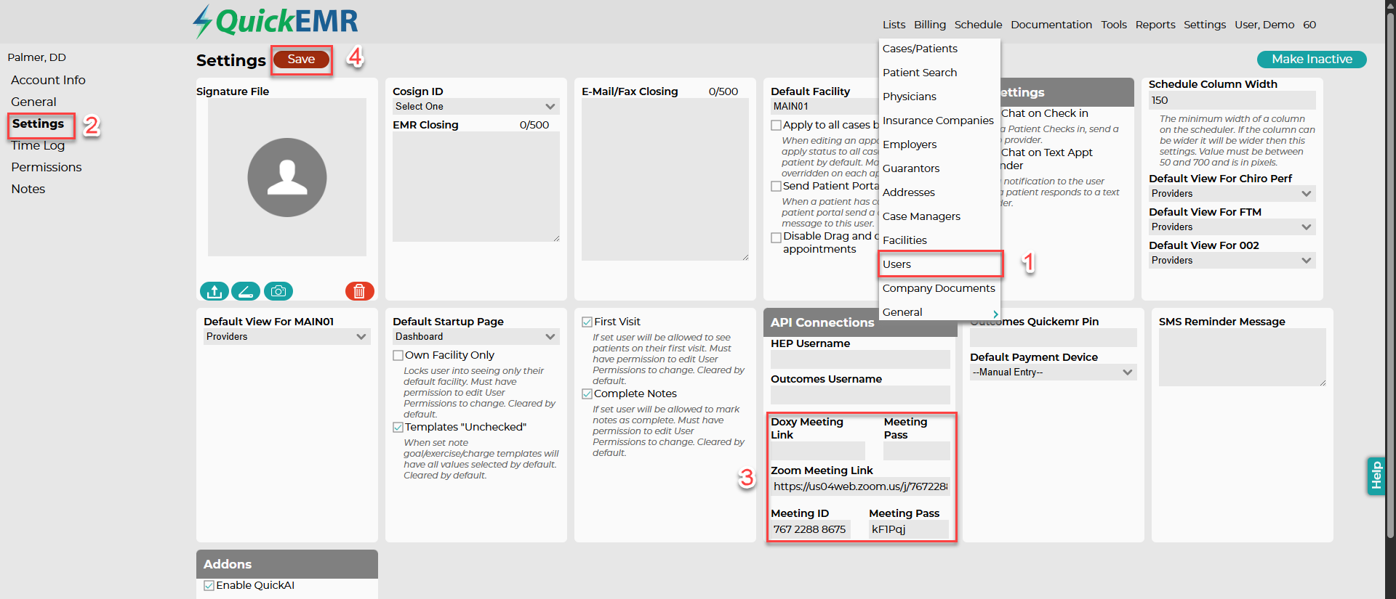This screenshot has width=1396, height=599.
Task: Open Default View For 002 dropdown
Action: (x=1232, y=261)
